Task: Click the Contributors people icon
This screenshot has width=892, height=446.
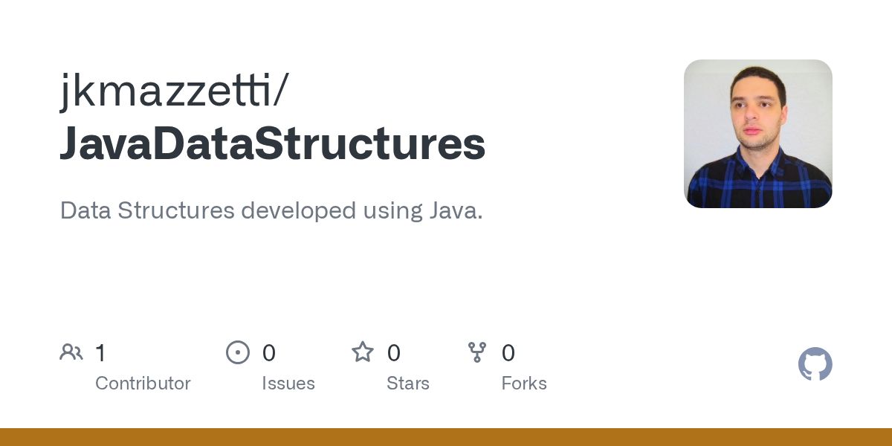Action: click(x=71, y=352)
